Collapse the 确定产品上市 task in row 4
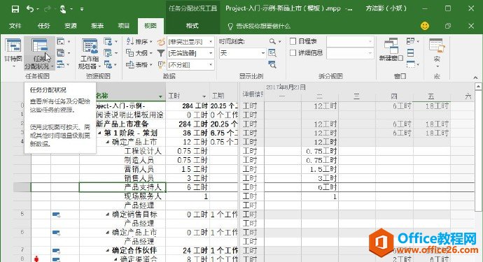 (108, 142)
